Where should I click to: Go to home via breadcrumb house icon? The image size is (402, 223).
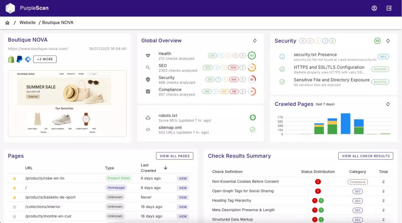[7, 23]
